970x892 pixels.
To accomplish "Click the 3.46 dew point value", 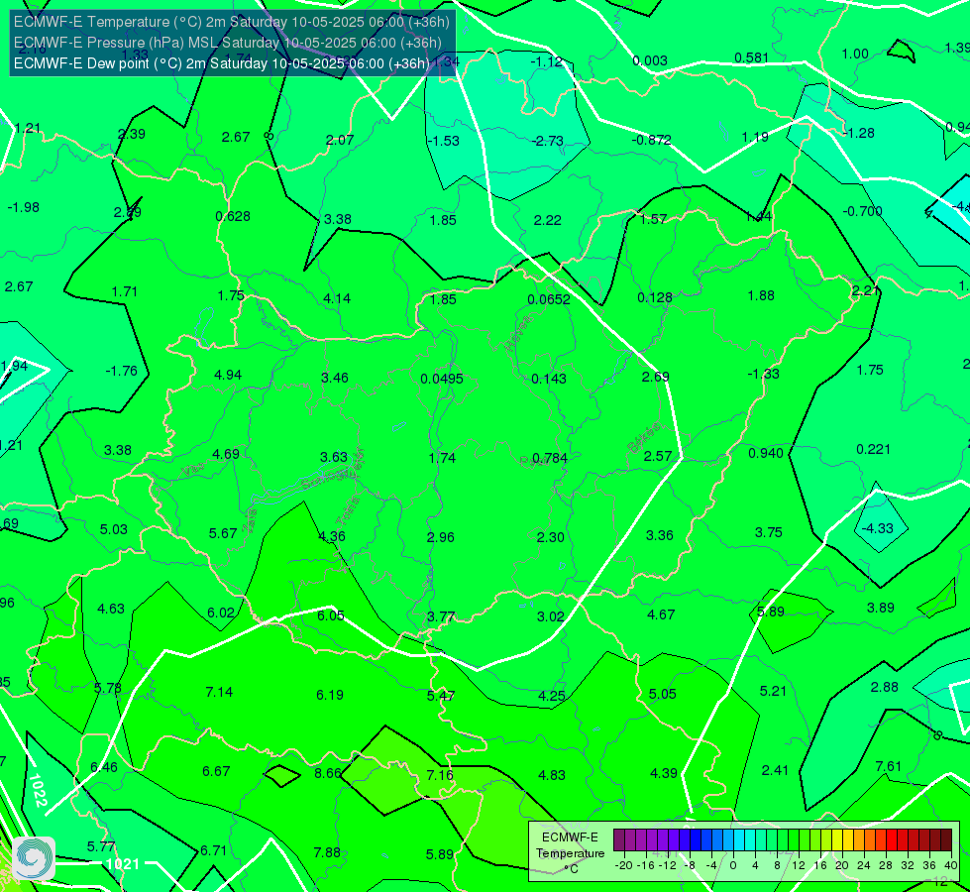I will pyautogui.click(x=335, y=378).
